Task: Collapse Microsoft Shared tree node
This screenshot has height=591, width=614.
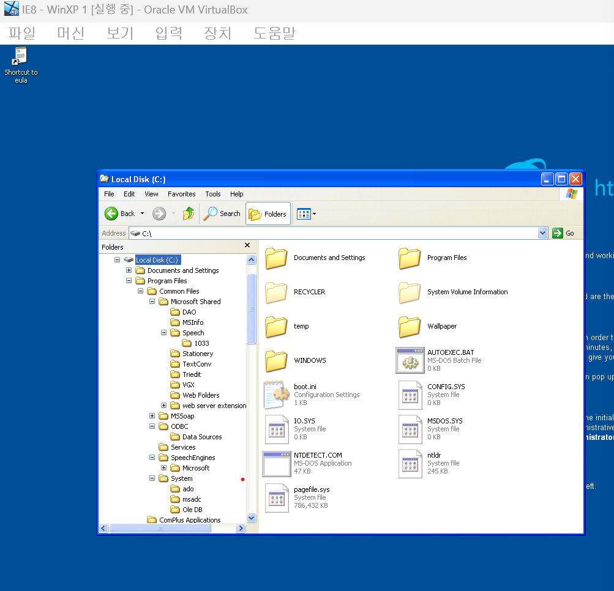Action: point(152,302)
